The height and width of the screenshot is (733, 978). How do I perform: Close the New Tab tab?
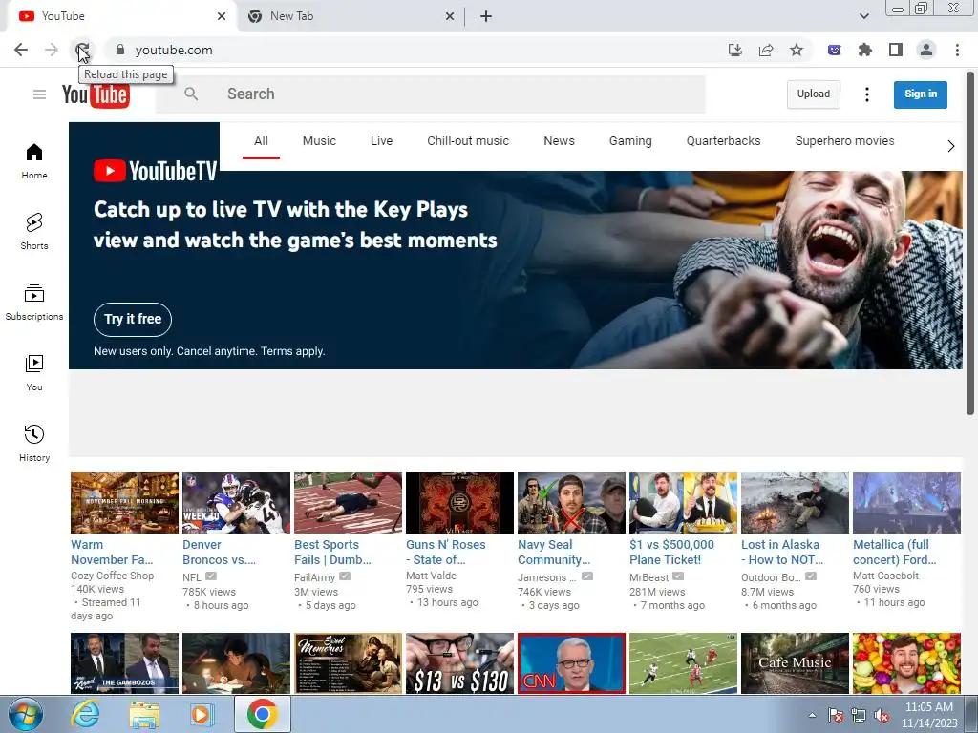450,16
